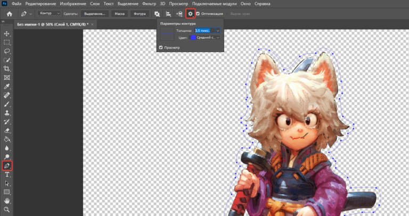Open the Фильтр menu
Viewport: 409px width, 216px height.
point(149,4)
